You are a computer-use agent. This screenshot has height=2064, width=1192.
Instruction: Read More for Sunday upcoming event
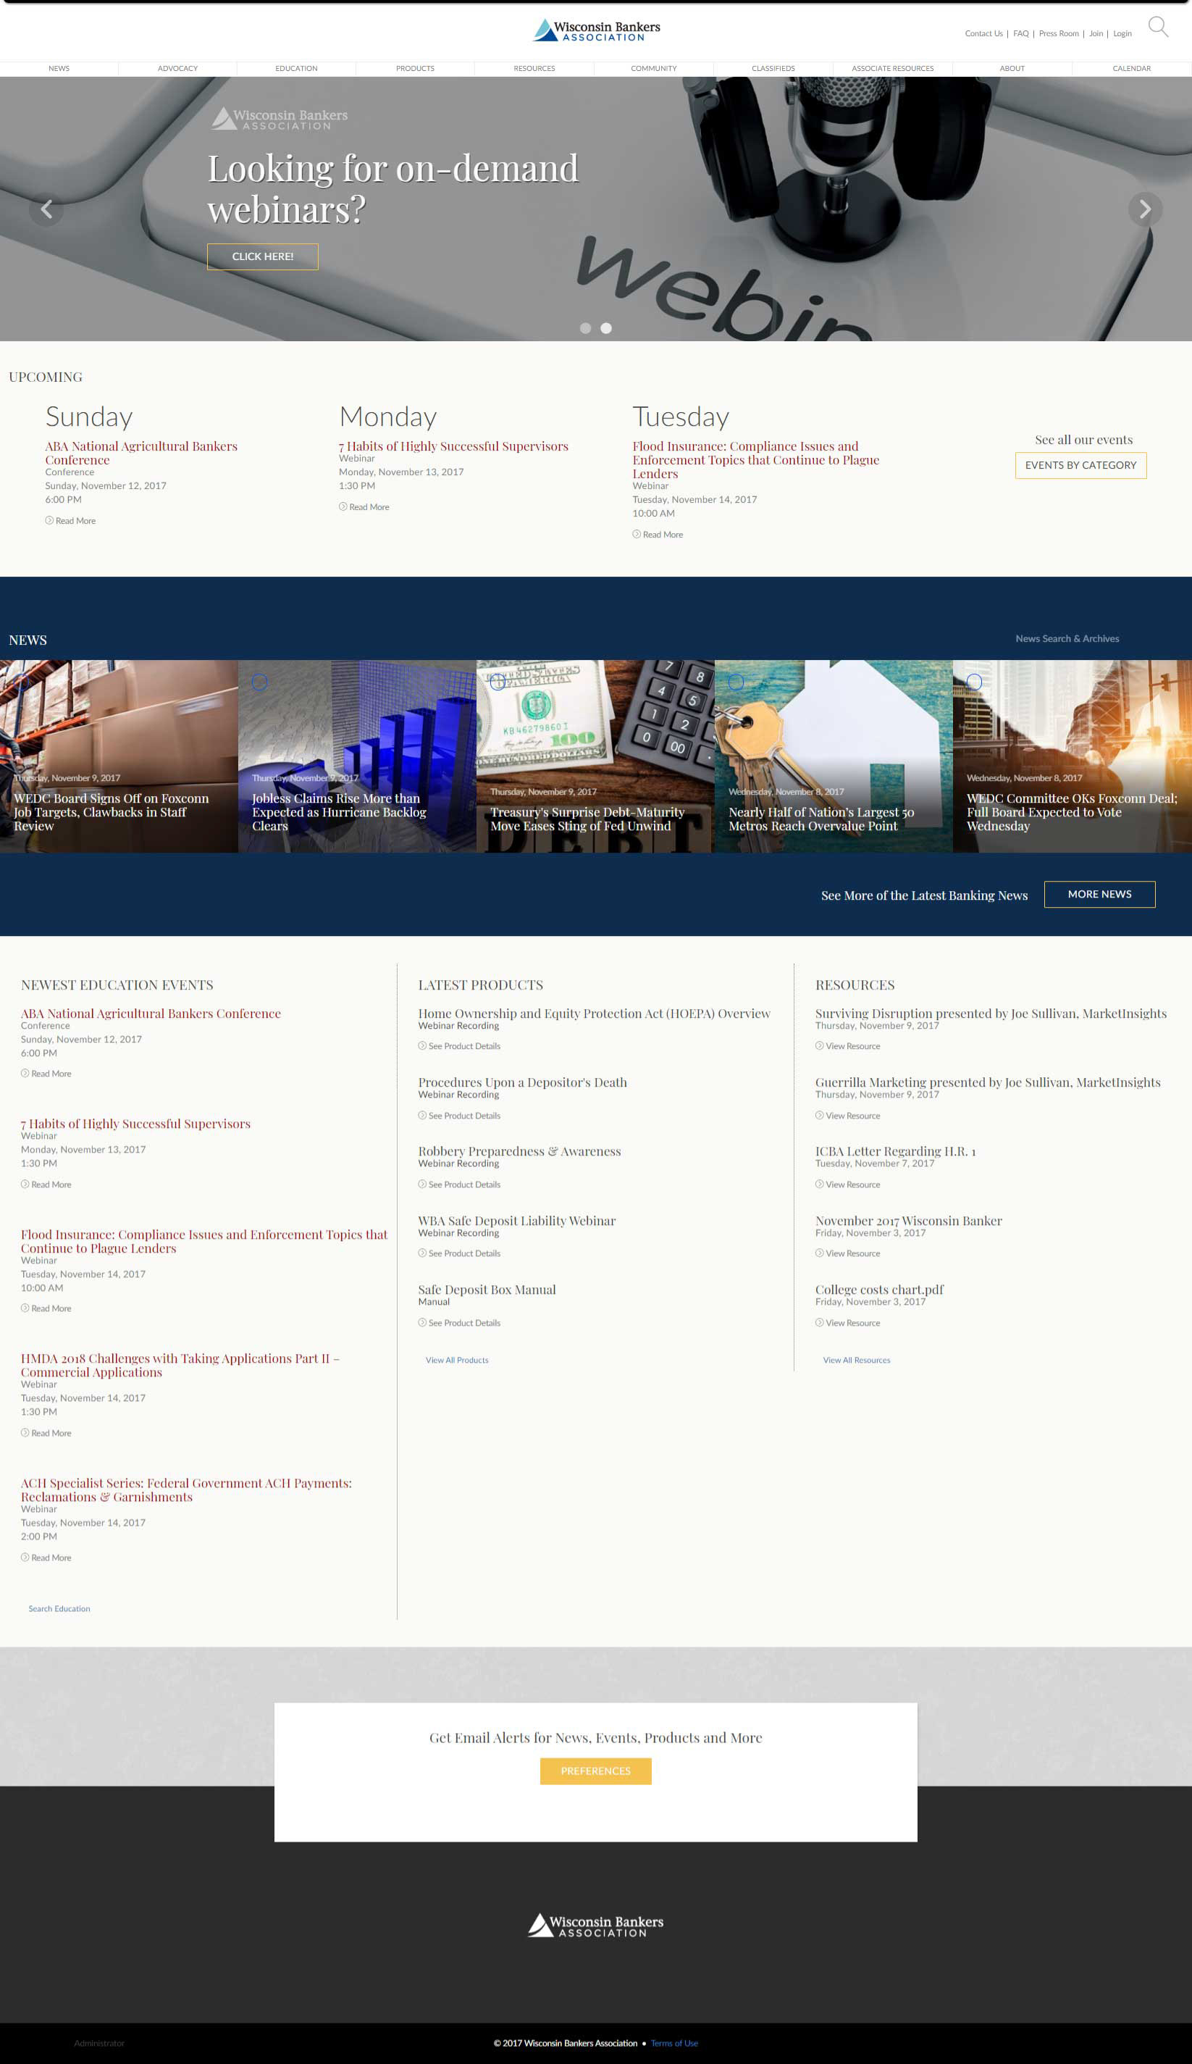tap(70, 521)
